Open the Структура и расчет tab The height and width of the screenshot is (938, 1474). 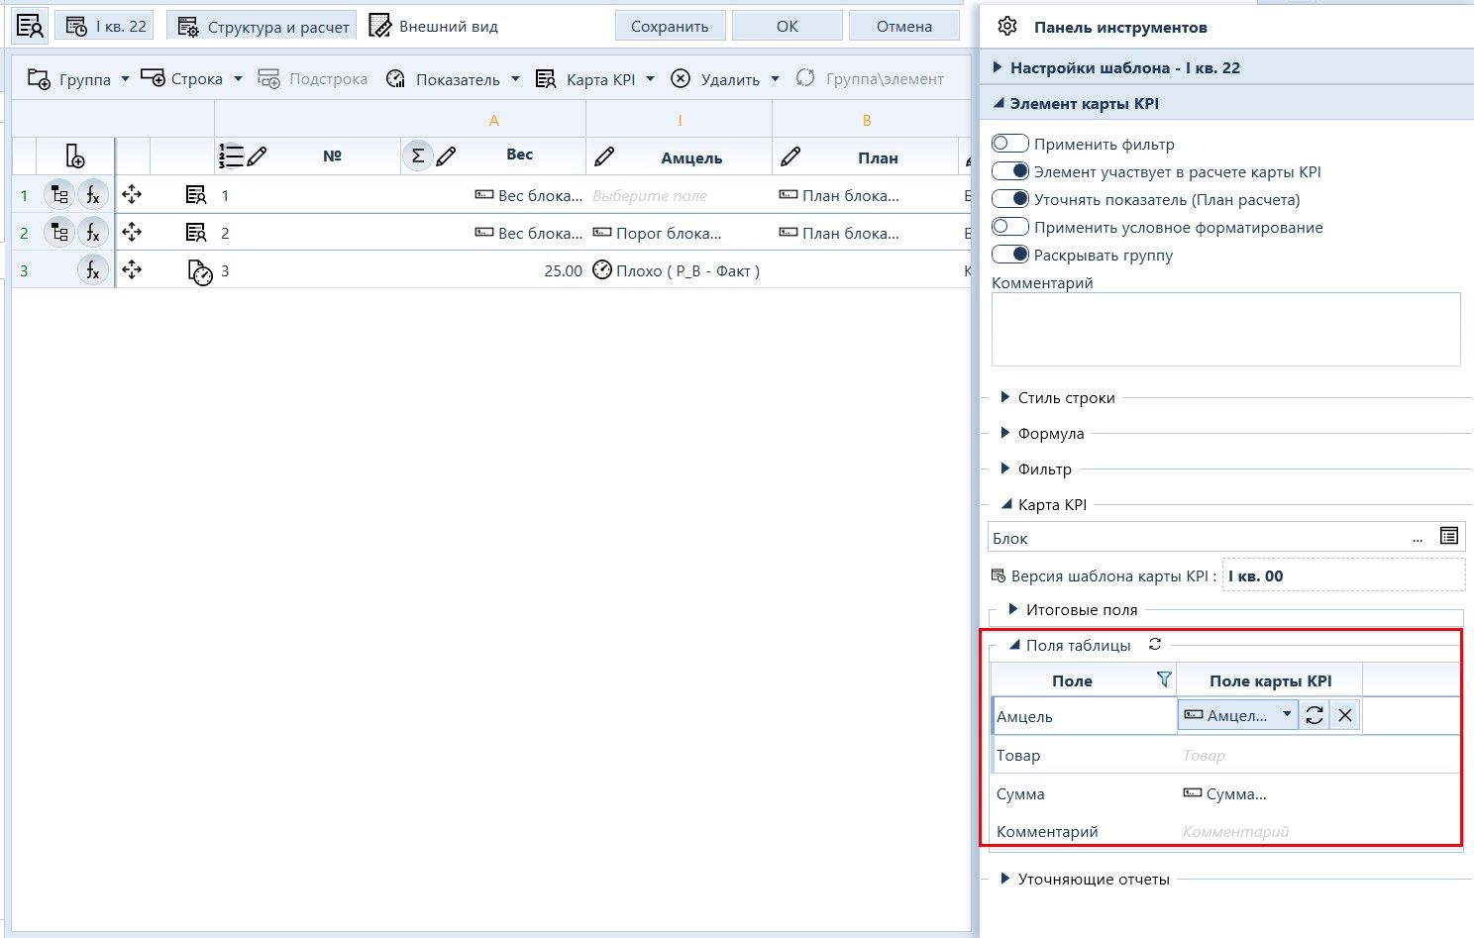point(263,27)
